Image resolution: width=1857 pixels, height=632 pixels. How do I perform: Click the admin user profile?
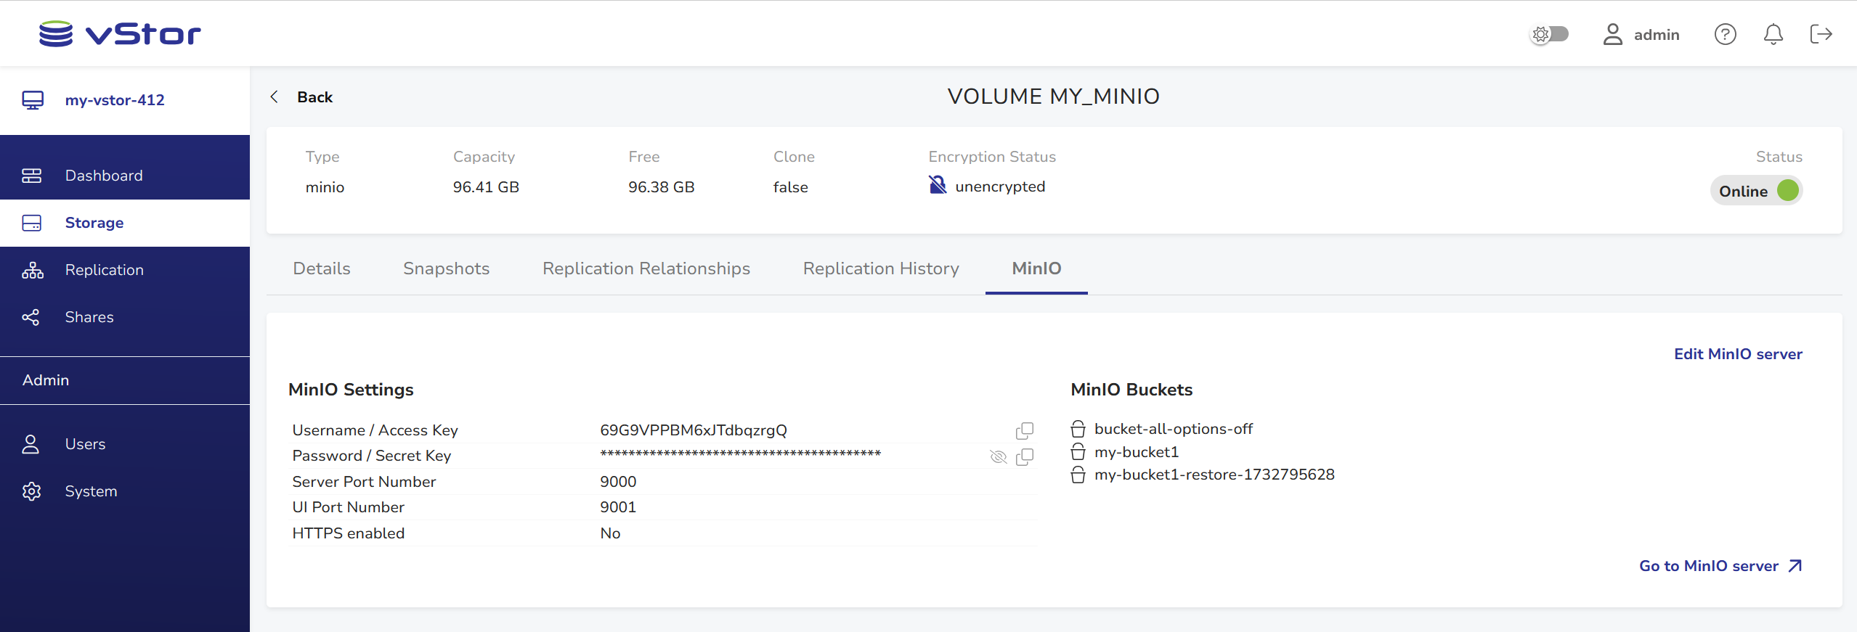(1641, 34)
